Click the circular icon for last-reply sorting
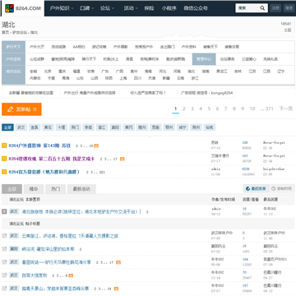The height and width of the screenshot is (296, 296). (248, 188)
